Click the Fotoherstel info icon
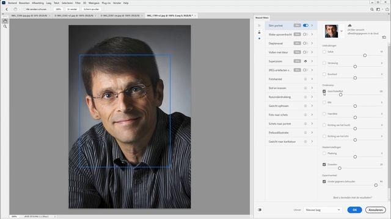Image resolution: width=391 pixels, height=219 pixels. point(305,79)
